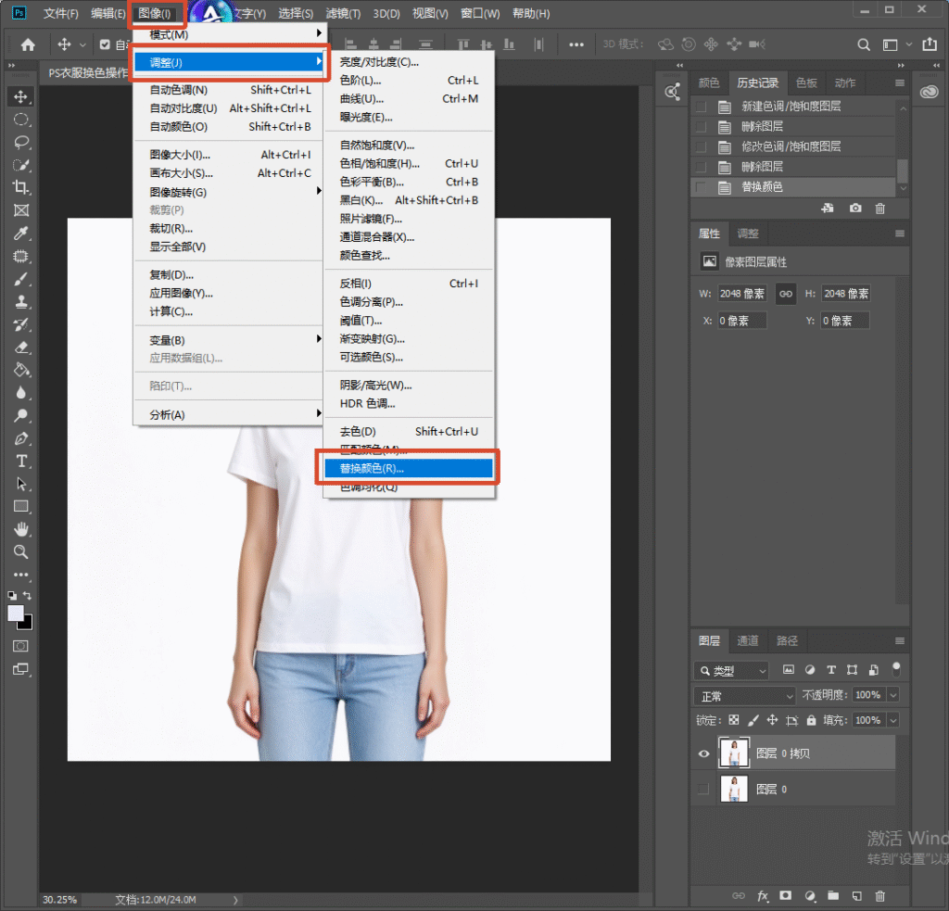Choose 色相/饱和度(H)... from the submenu

pyautogui.click(x=409, y=163)
